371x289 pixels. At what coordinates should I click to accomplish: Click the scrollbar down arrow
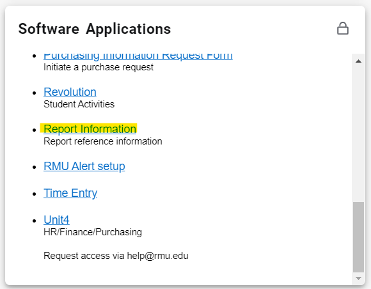coord(358,278)
